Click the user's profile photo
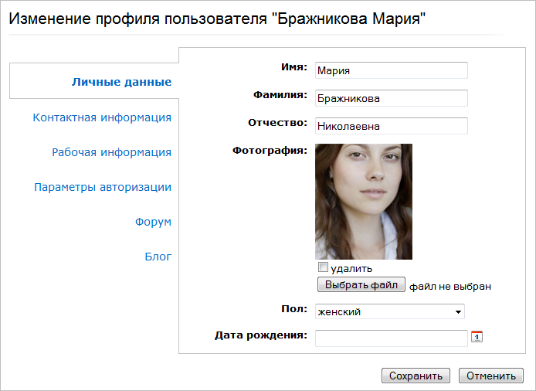This screenshot has width=536, height=391. pyautogui.click(x=364, y=201)
